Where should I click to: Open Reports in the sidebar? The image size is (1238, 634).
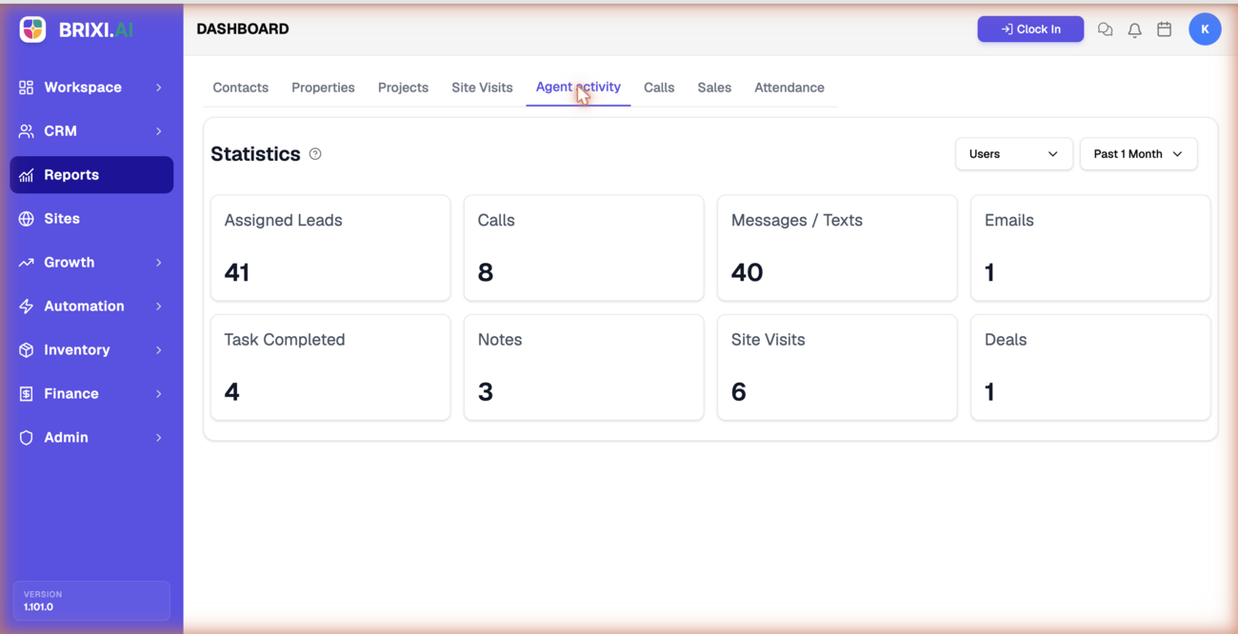[91, 175]
